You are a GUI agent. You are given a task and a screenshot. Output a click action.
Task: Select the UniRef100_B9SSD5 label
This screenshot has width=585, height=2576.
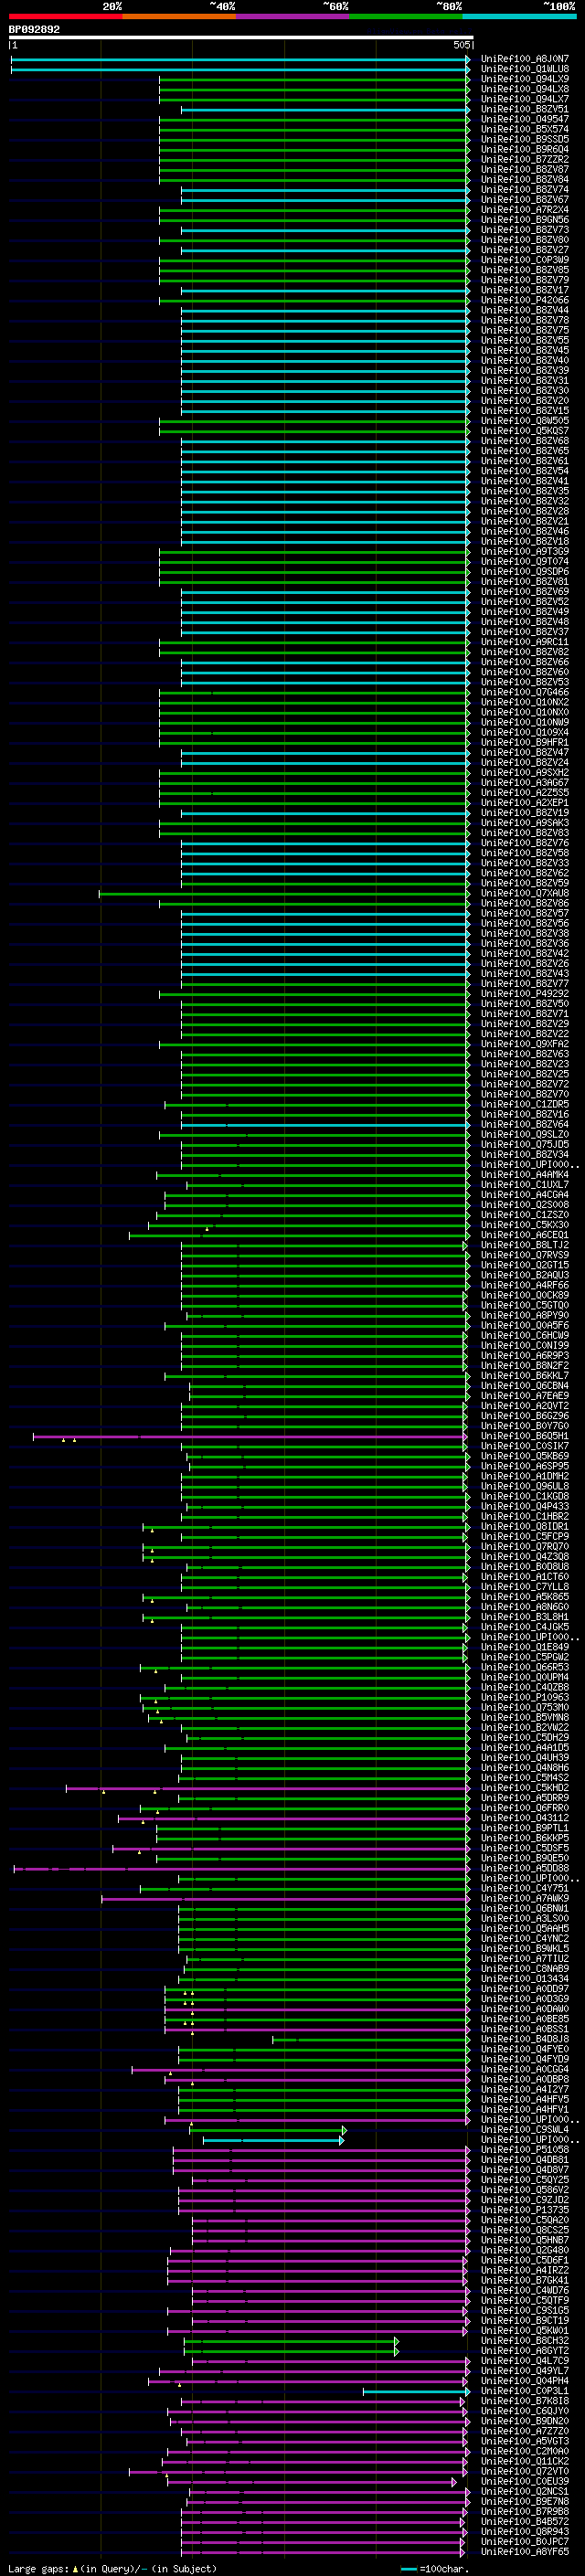coord(525,139)
